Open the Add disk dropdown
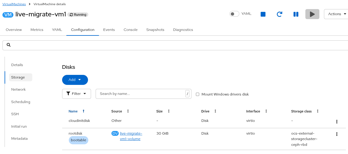This screenshot has width=348, height=154. click(x=75, y=80)
